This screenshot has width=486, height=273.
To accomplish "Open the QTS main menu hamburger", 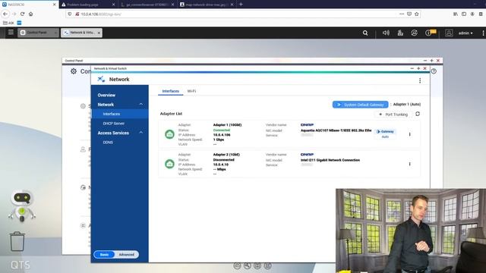I will pos(11,32).
